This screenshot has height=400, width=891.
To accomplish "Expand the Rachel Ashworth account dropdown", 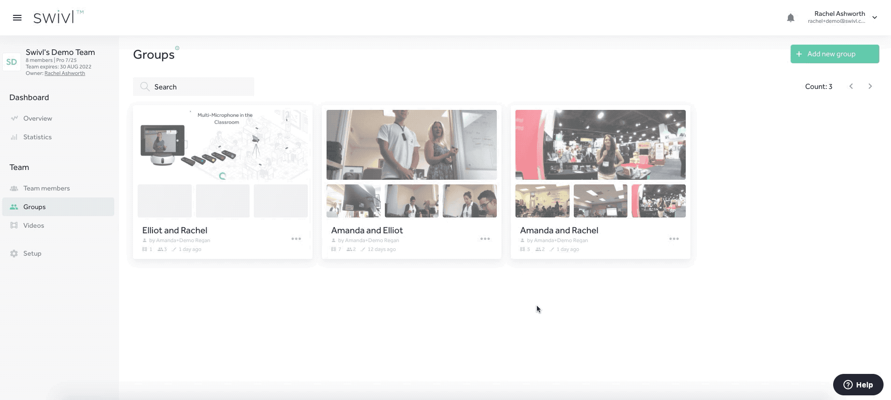I will 875,18.
